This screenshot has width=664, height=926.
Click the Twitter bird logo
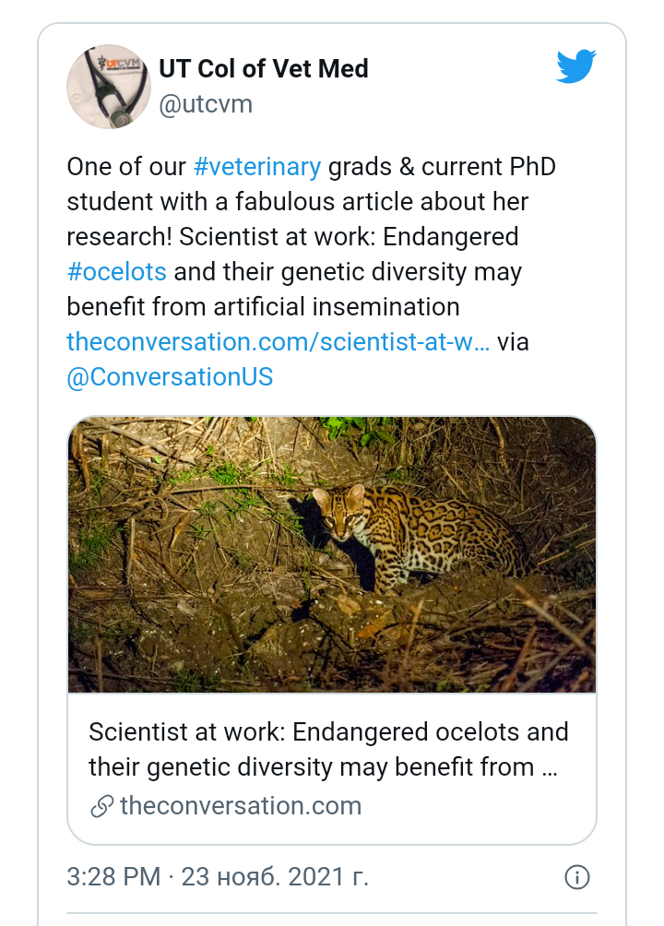(x=576, y=67)
